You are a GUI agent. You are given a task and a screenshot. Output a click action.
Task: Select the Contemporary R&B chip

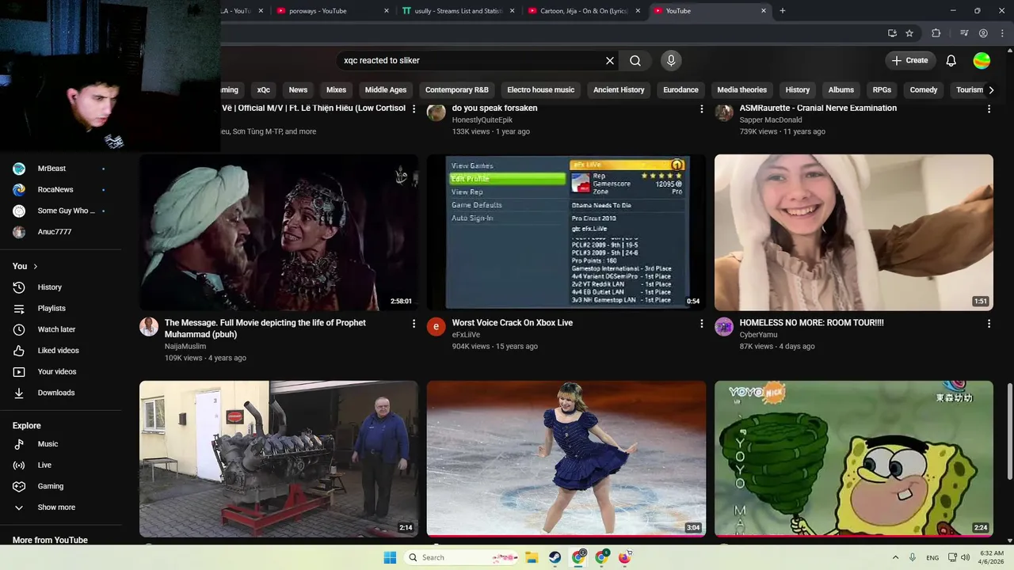coord(457,89)
